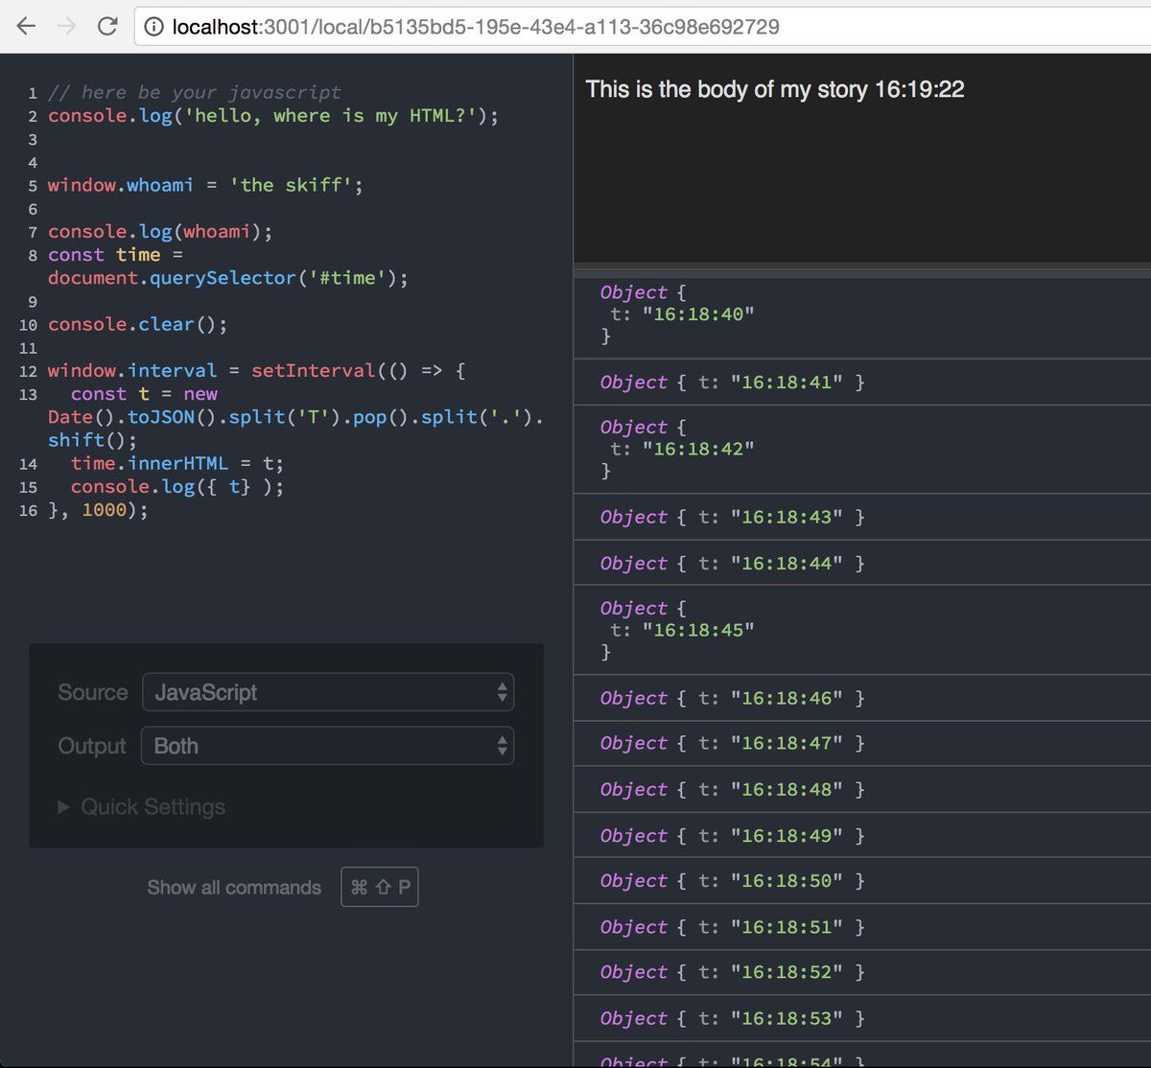Open the Source JavaScript dropdown
The height and width of the screenshot is (1068, 1151).
pyautogui.click(x=327, y=692)
